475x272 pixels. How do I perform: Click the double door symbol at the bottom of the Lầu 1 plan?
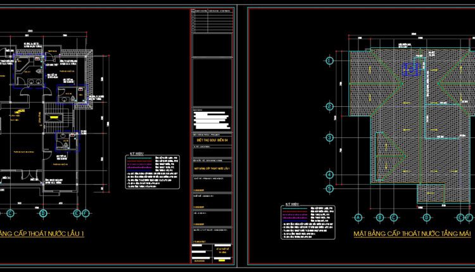pyautogui.click(x=30, y=175)
